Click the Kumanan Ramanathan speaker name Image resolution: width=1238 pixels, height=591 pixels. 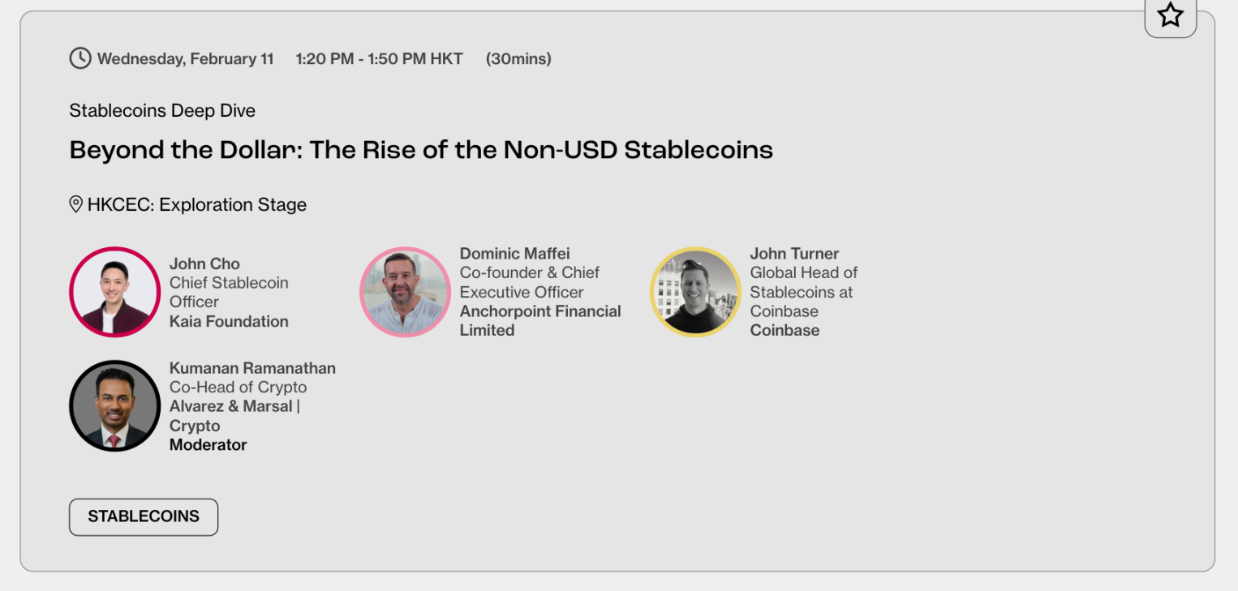(252, 368)
